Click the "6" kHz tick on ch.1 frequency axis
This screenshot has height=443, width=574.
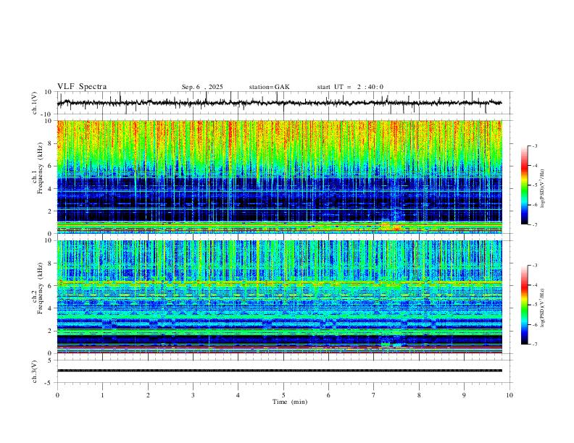[51, 166]
